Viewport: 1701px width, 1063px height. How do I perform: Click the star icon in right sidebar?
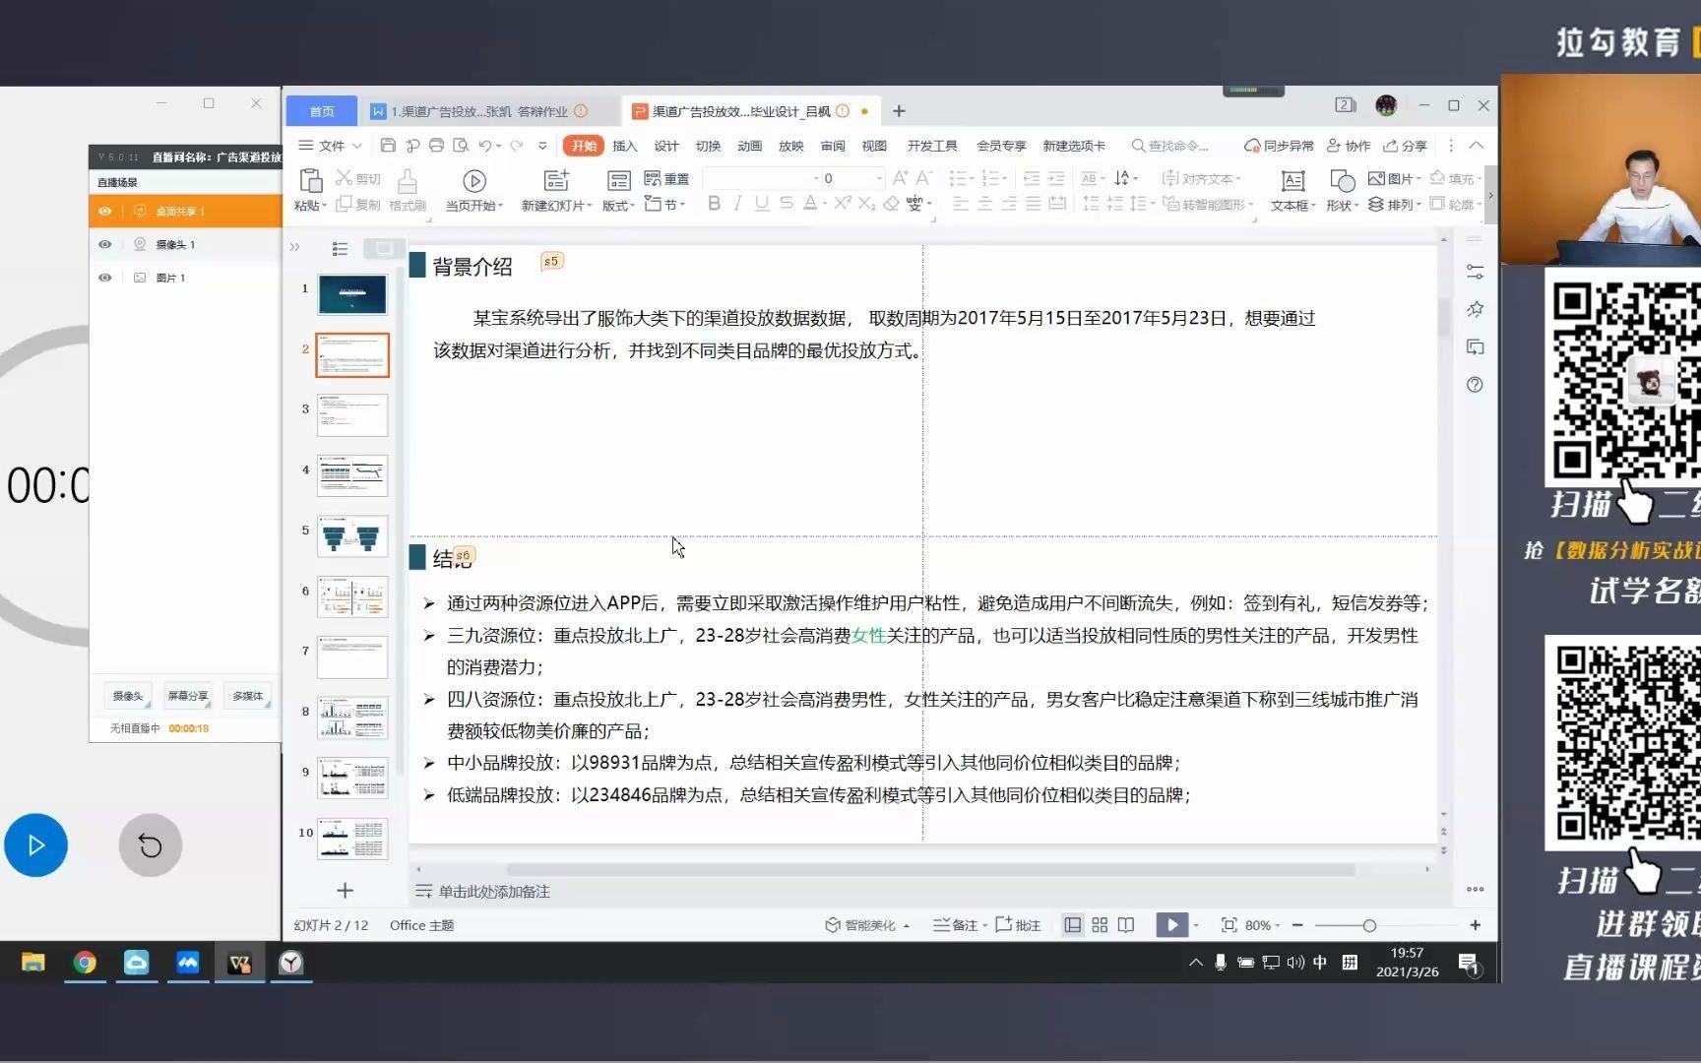pos(1475,309)
